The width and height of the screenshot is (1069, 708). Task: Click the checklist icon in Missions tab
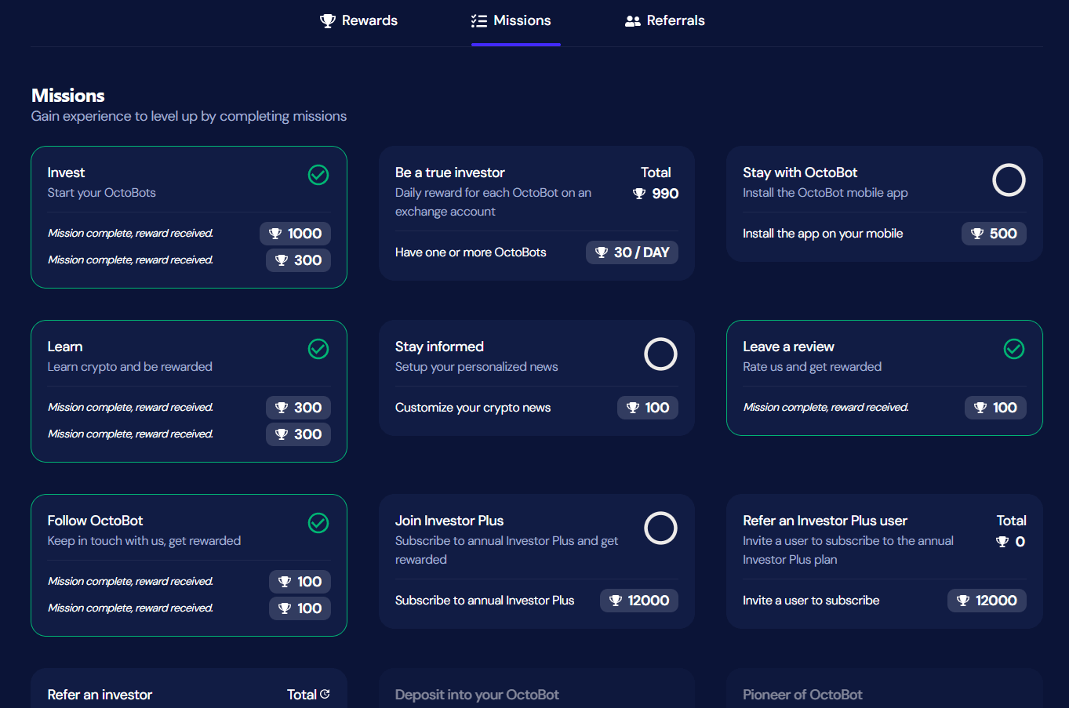click(x=479, y=21)
